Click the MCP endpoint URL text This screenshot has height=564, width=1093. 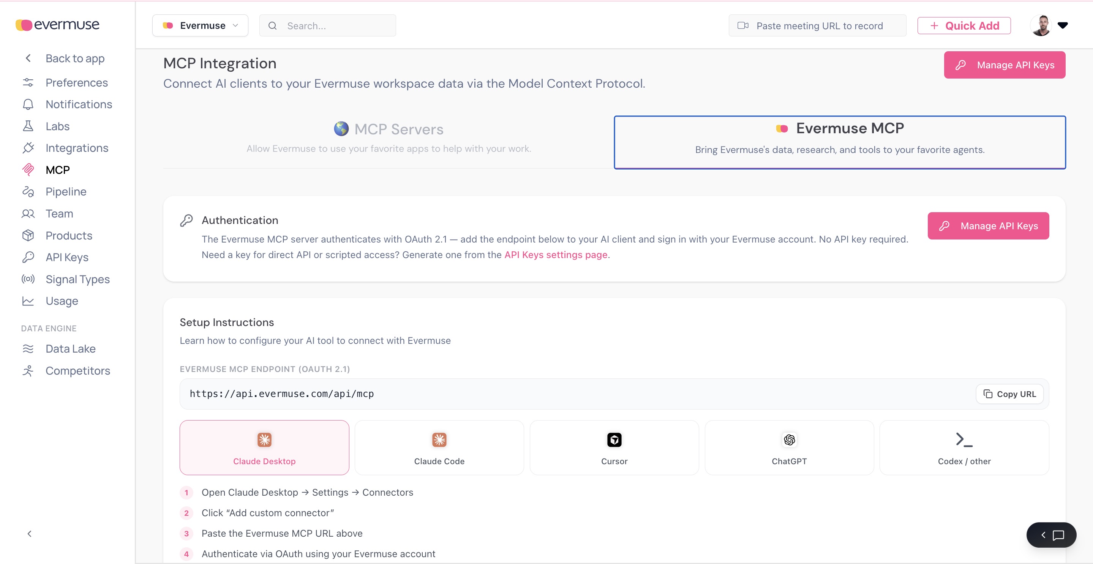pyautogui.click(x=282, y=394)
